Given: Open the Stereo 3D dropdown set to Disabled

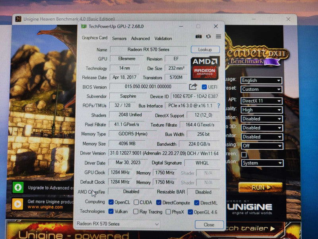Looking at the screenshot, I should 262,127.
